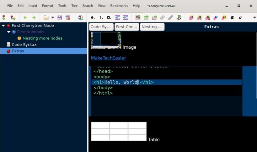The width and height of the screenshot is (257, 152).
Task: Click the unindent paragraph icon
Action: 125,18
